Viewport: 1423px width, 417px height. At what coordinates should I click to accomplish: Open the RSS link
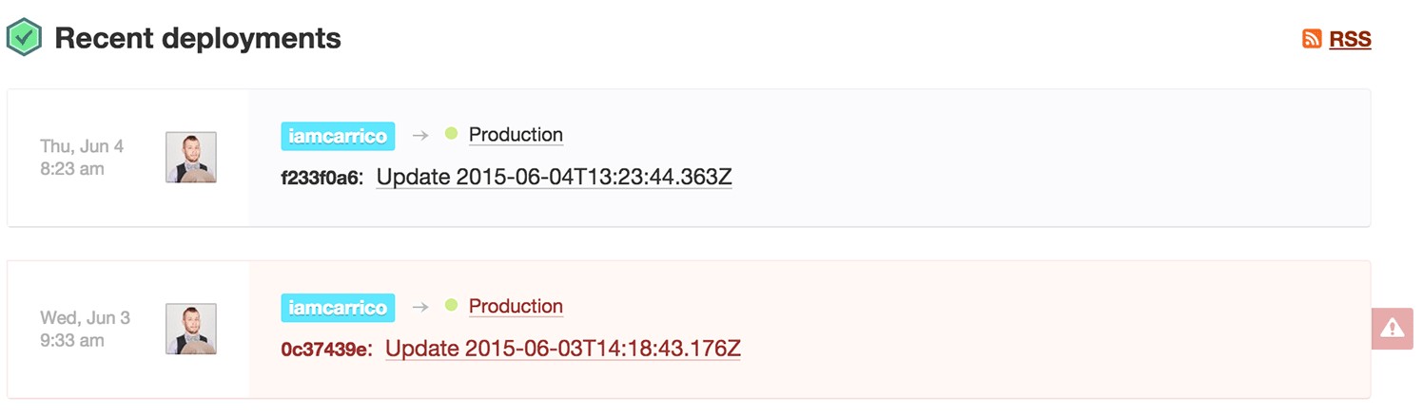pos(1350,39)
